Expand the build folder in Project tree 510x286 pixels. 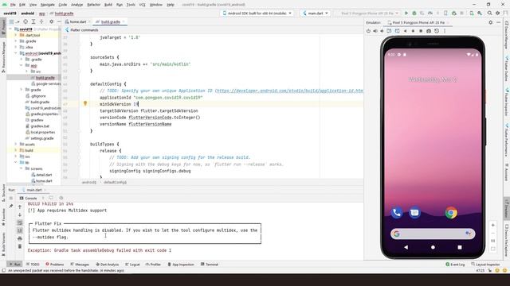[x=16, y=150]
